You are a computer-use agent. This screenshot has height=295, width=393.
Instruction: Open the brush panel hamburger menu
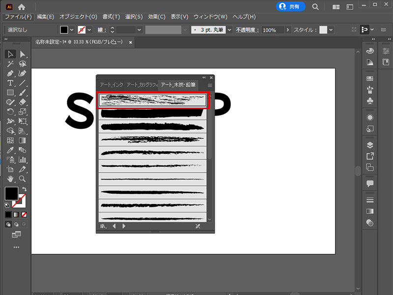pos(210,85)
